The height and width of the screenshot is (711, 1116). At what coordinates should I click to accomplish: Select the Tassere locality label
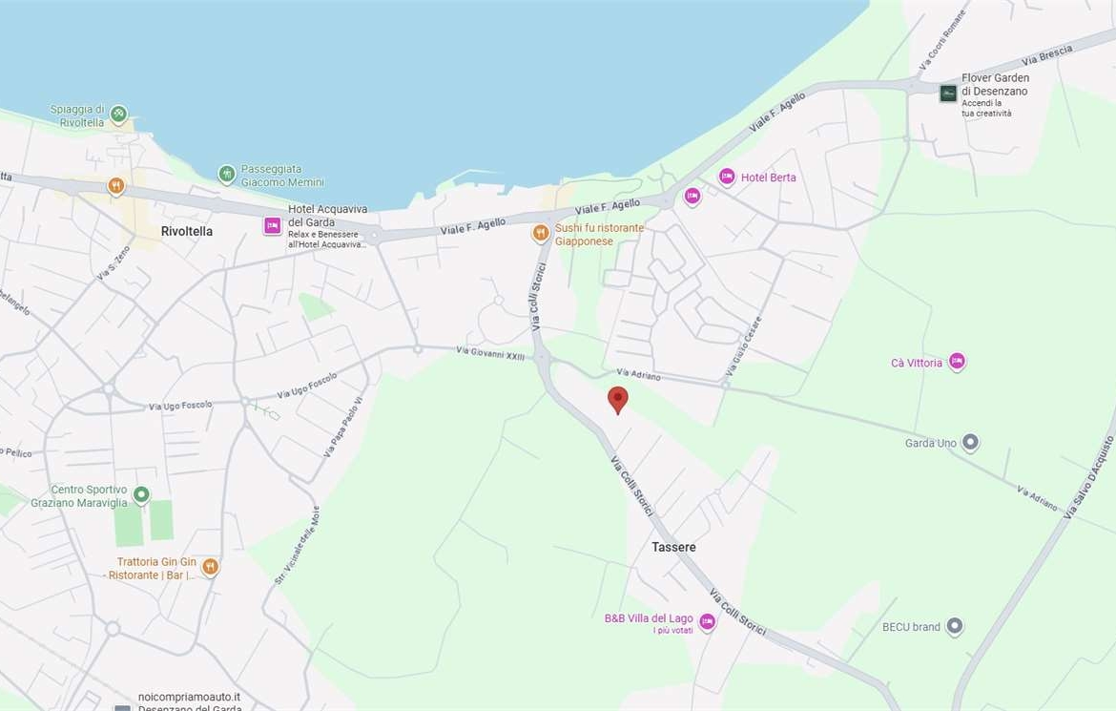coord(673,547)
